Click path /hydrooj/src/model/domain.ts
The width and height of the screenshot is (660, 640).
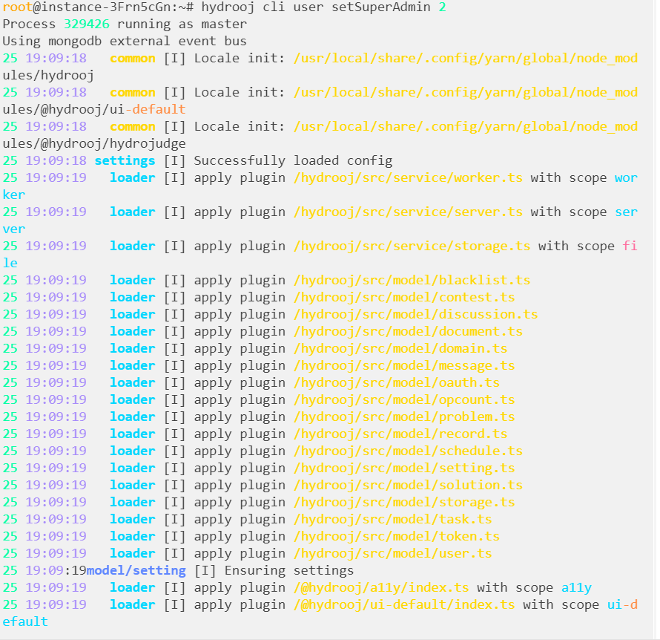pyautogui.click(x=400, y=348)
